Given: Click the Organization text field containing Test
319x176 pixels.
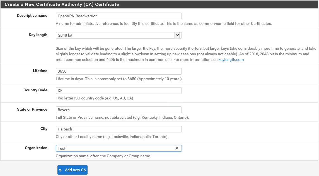Looking at the screenshot, I should click(115, 148).
